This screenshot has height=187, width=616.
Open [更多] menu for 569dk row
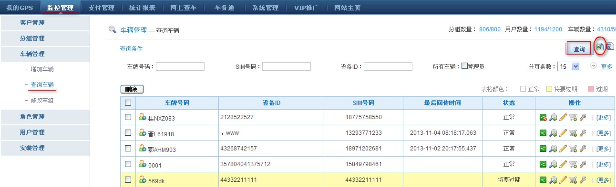coord(603,180)
